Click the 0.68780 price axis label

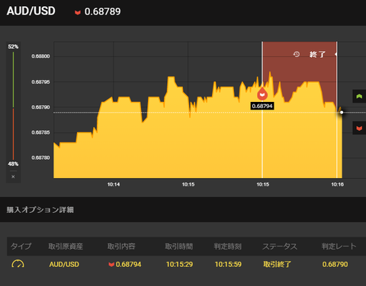(40, 157)
